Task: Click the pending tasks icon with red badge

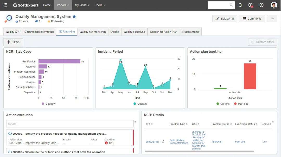Action: pyautogui.click(x=251, y=5)
